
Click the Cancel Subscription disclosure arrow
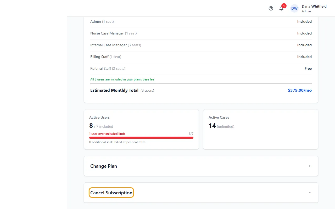coord(310,193)
